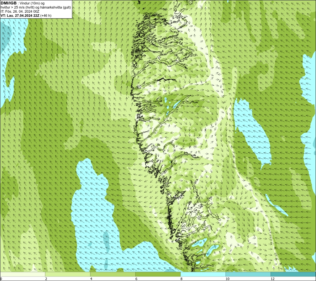This screenshot has width=316, height=281.
Task: Select the 'VT: Lau. 27.04.2024 22Z (+46 h)' line
Action: pyautogui.click(x=26, y=16)
